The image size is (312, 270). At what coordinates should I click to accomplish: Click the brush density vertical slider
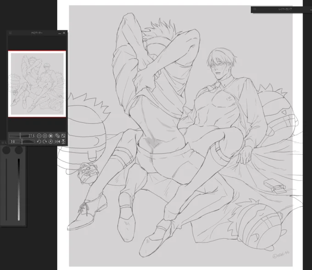[x=19, y=189]
